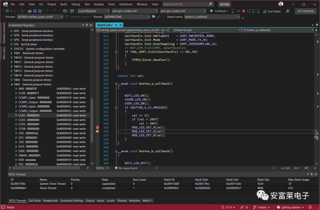Viewport: 320px width, 210px height.
Task: Click the navigate backward arrow icon
Action: [x=7, y=11]
